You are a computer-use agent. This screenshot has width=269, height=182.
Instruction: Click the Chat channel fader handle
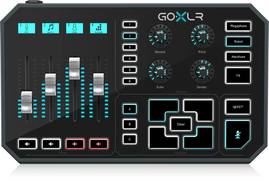click(x=74, y=68)
